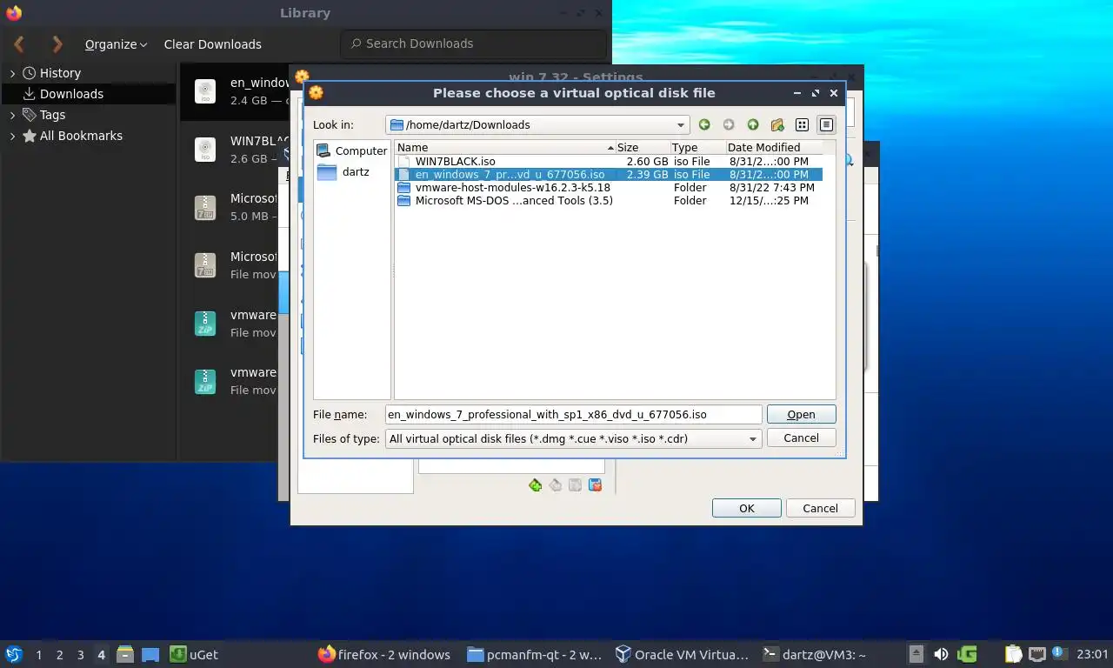Open the Look in path dropdown

(x=537, y=124)
